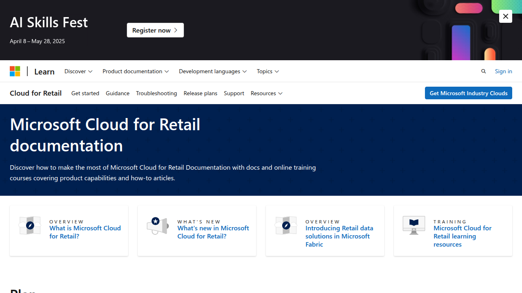
Task: Click the overview icon beside Introducing Retail data solutions
Action: point(286,225)
